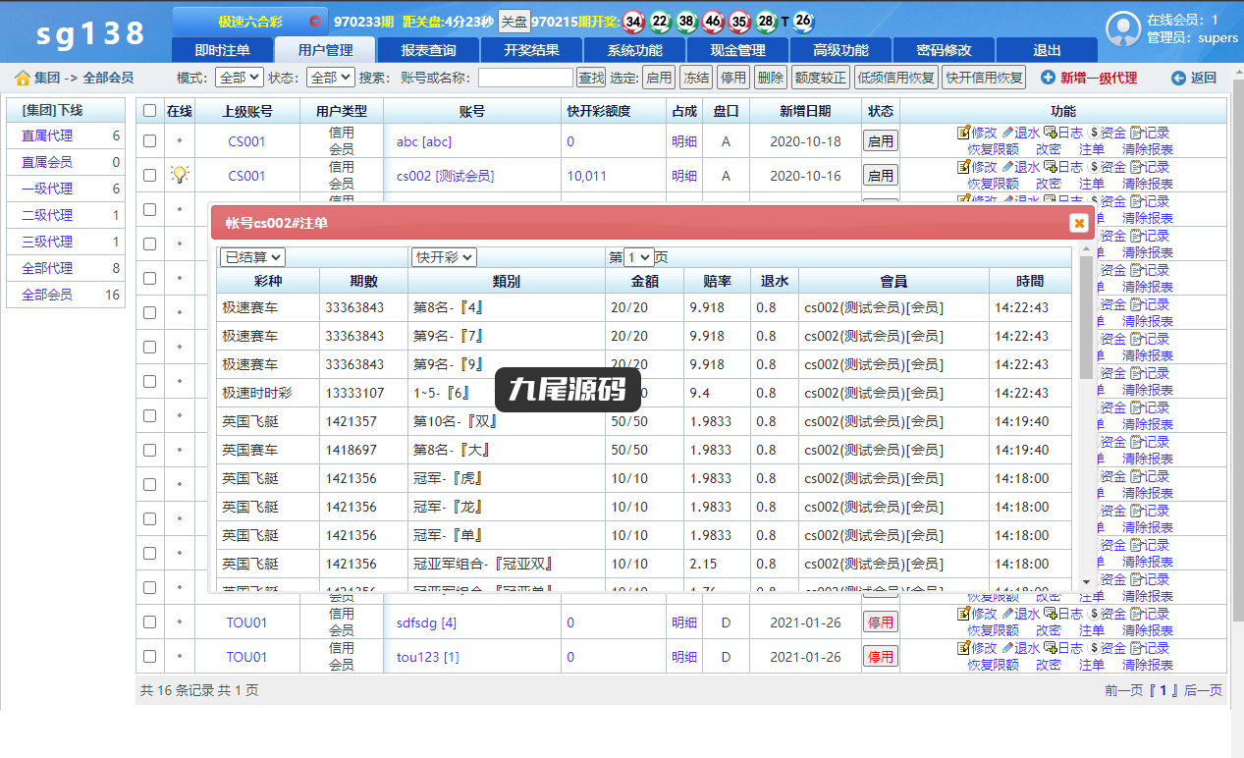Click the 资金 dollar icon in abc row

click(1094, 132)
